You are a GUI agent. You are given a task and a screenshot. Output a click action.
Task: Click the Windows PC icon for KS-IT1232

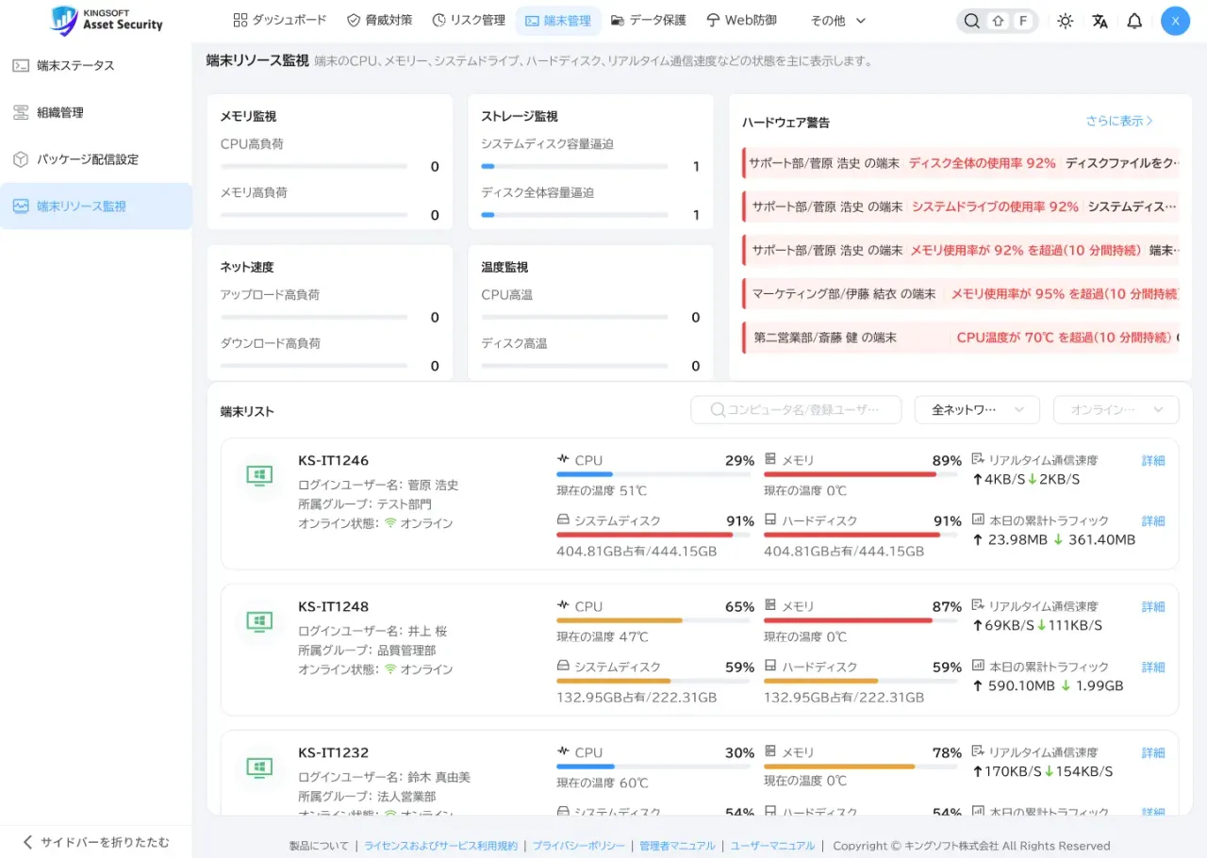(x=259, y=767)
